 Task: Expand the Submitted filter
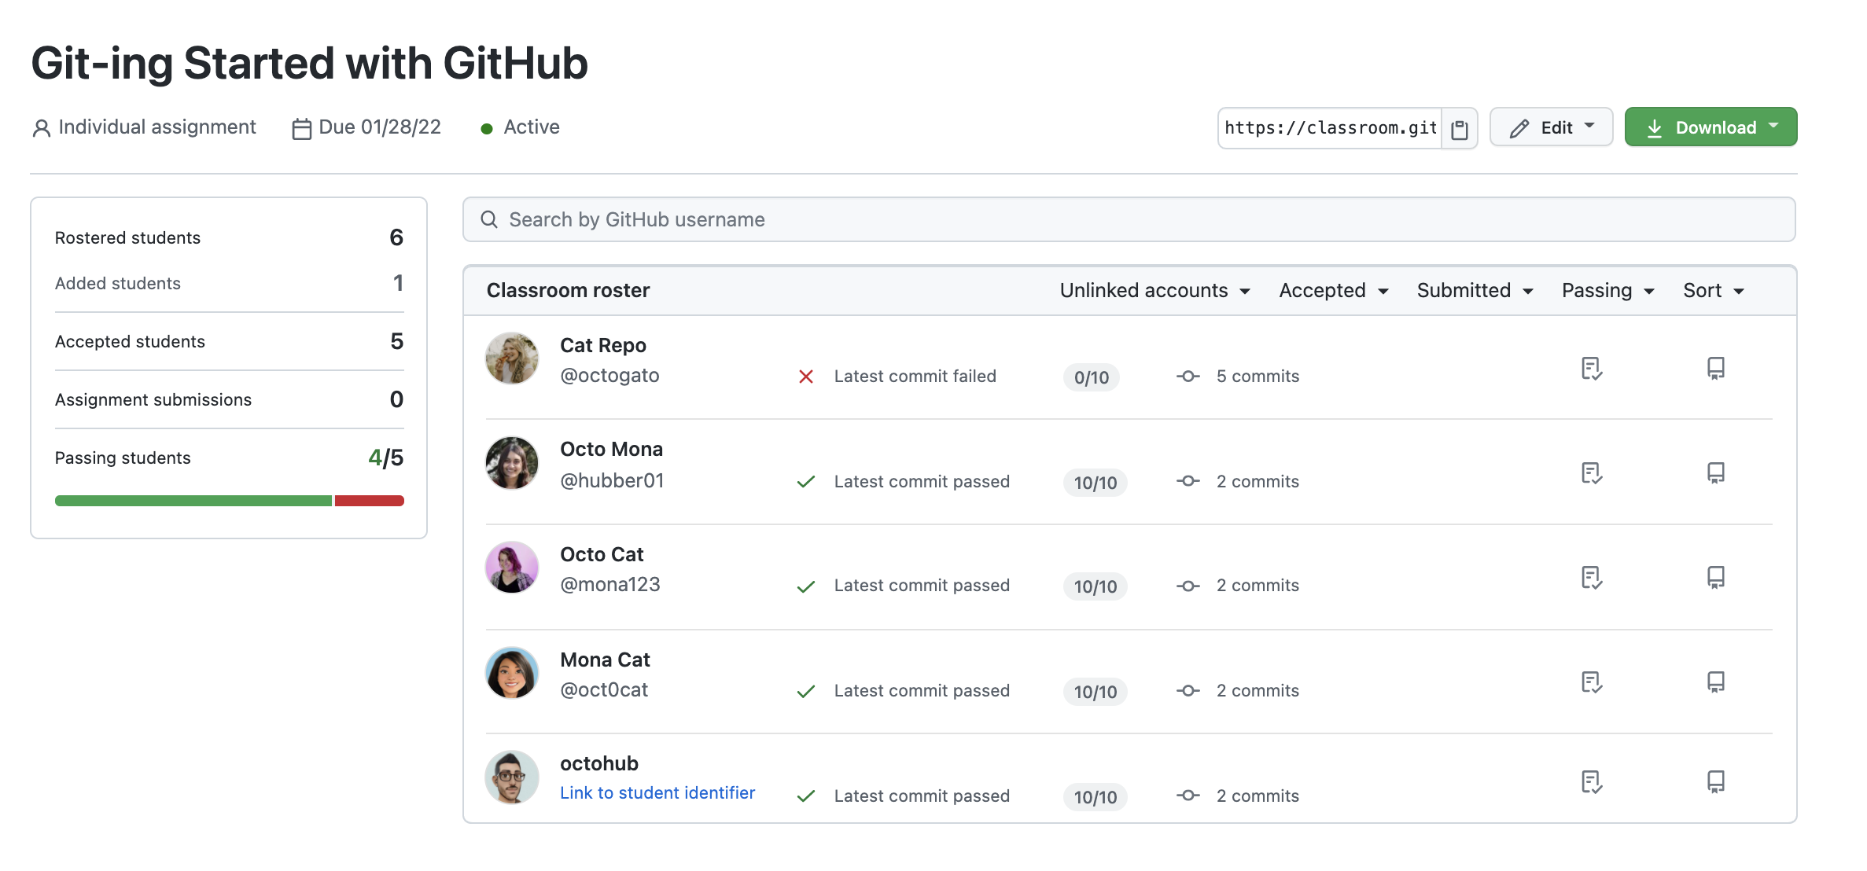[1475, 291]
